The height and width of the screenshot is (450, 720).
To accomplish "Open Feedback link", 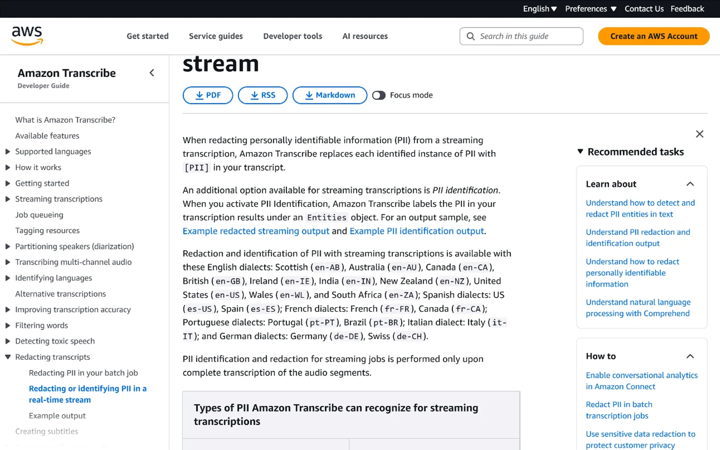I will coord(687,9).
